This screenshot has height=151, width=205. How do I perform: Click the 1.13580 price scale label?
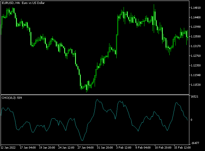196,37
